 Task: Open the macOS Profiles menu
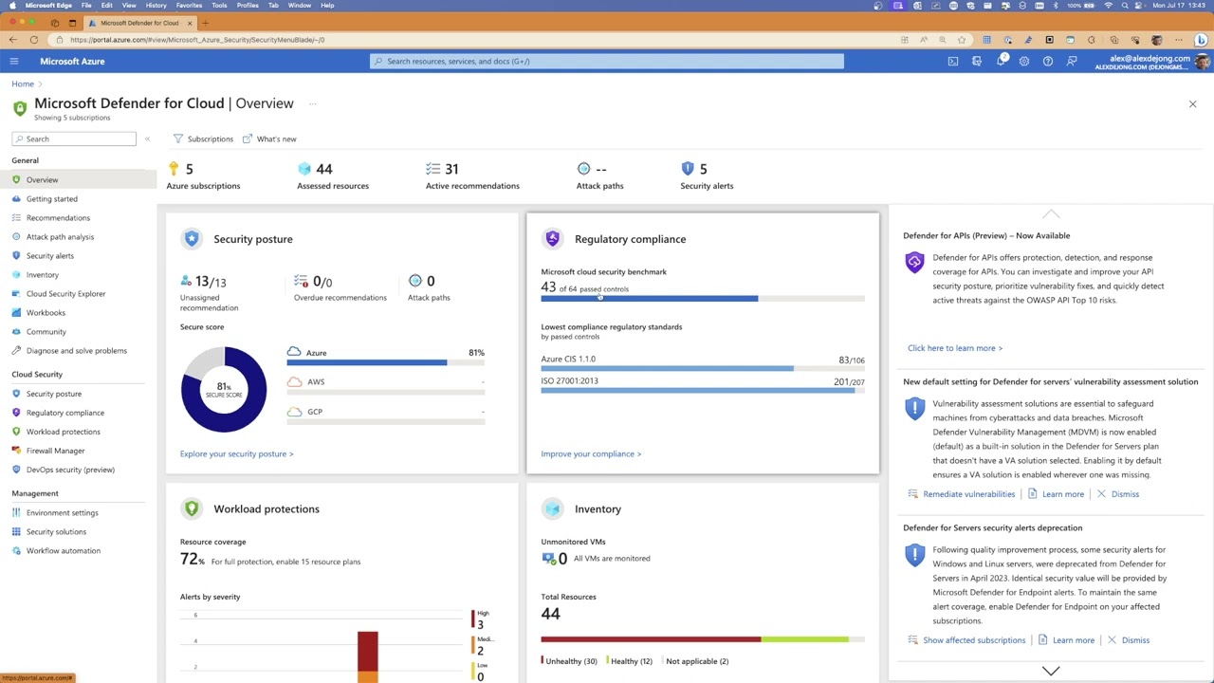(248, 5)
